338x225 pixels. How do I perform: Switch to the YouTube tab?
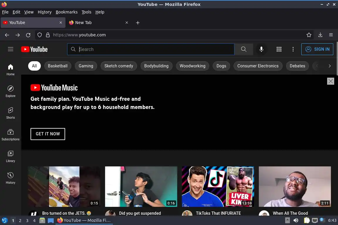33,23
